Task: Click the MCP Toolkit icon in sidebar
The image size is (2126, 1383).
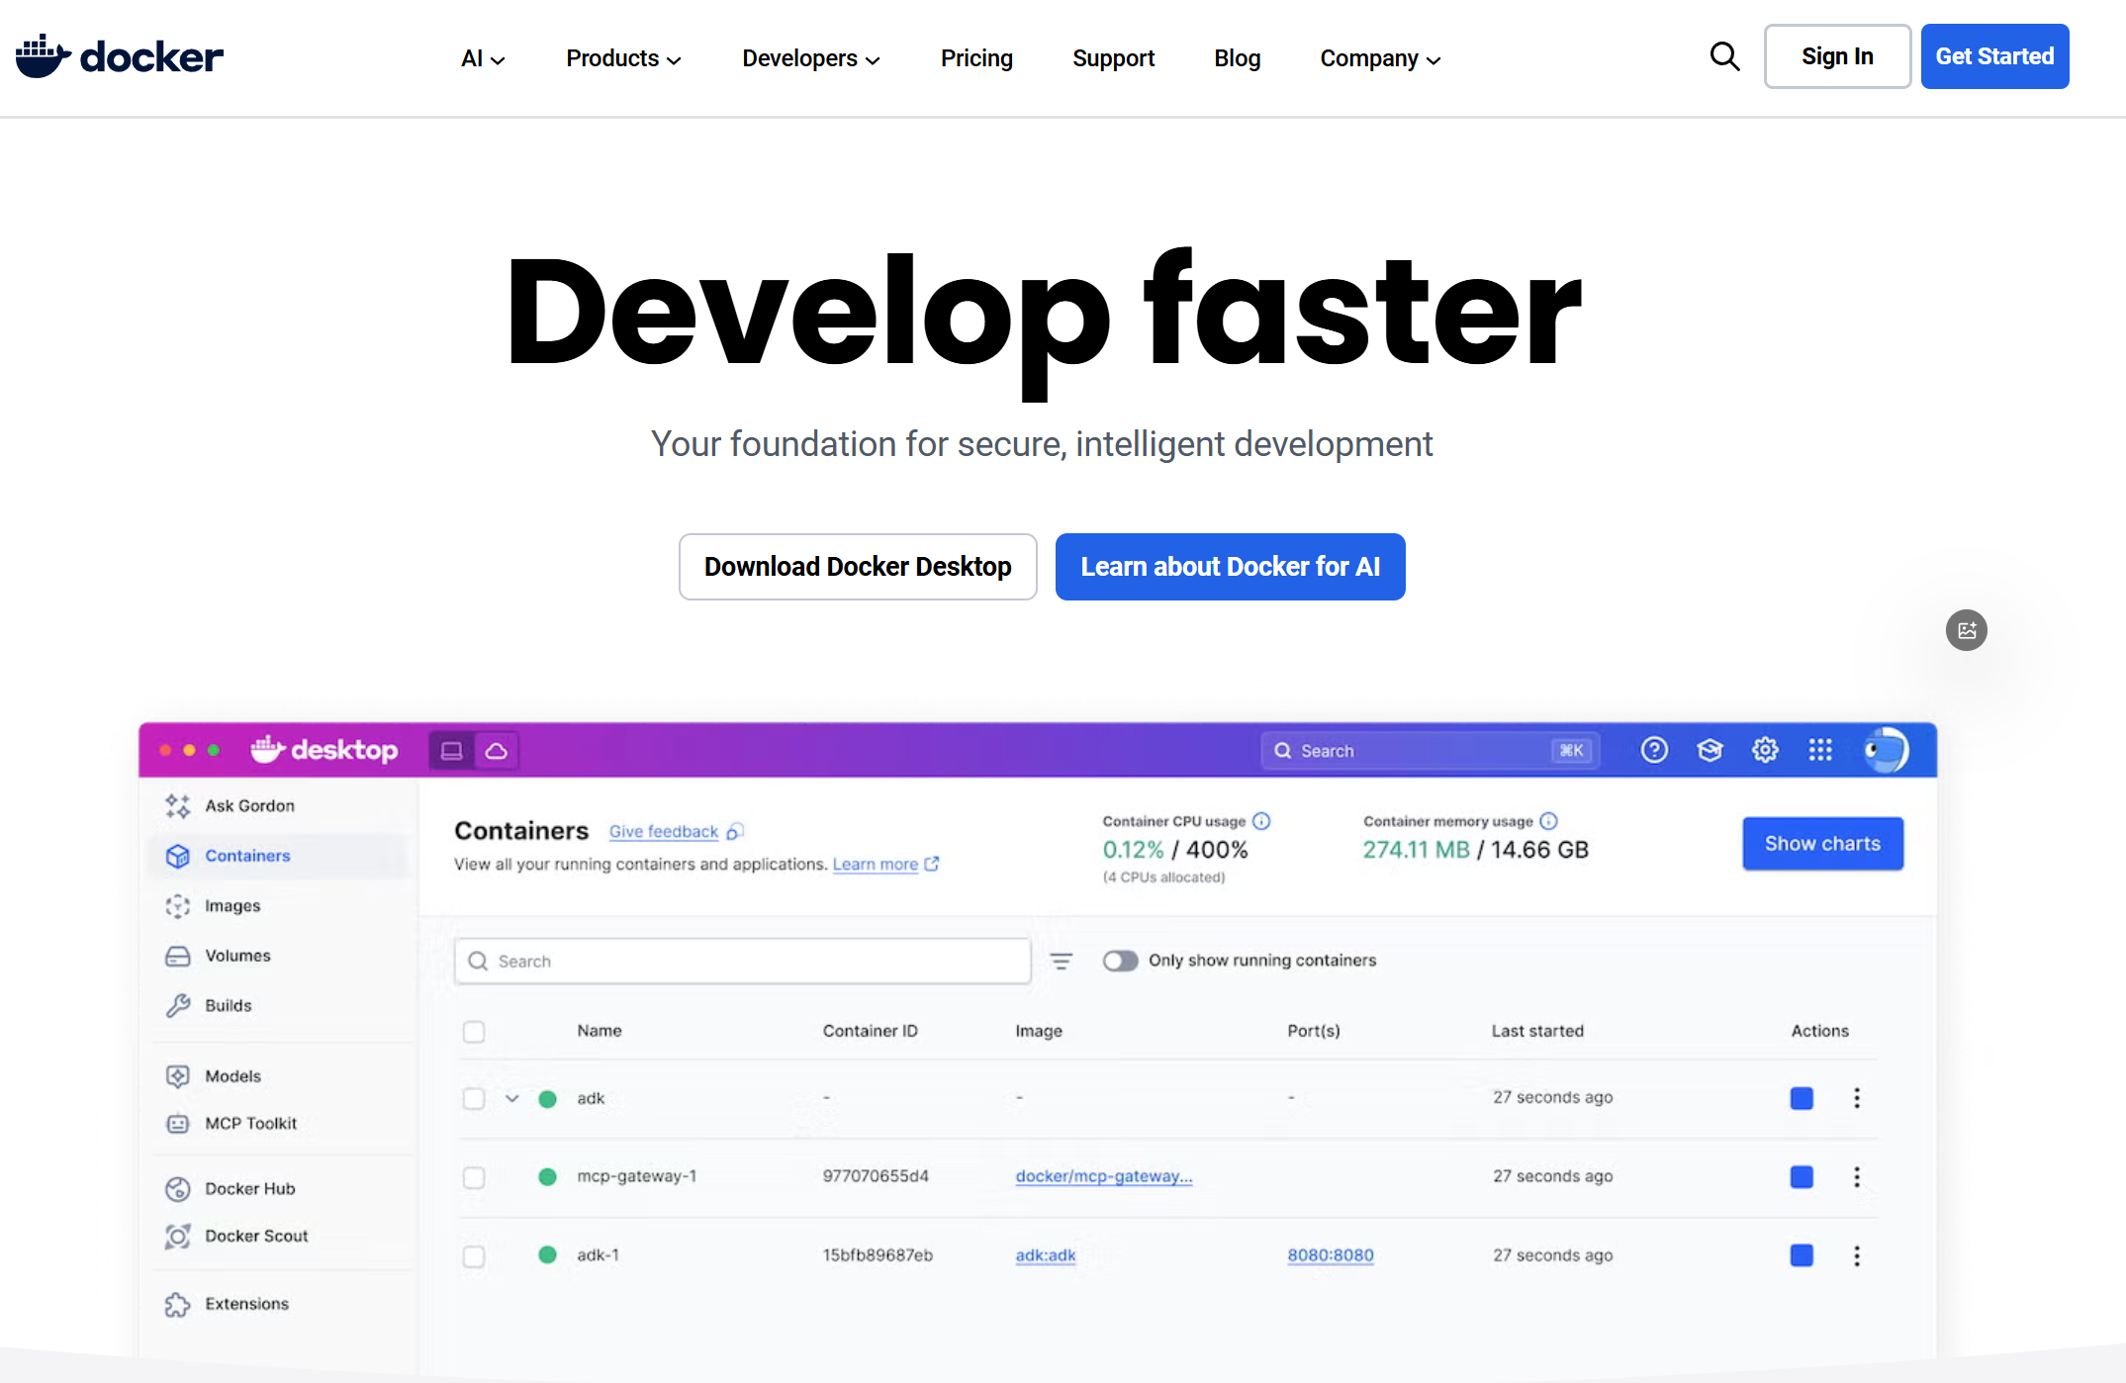Action: tap(178, 1124)
